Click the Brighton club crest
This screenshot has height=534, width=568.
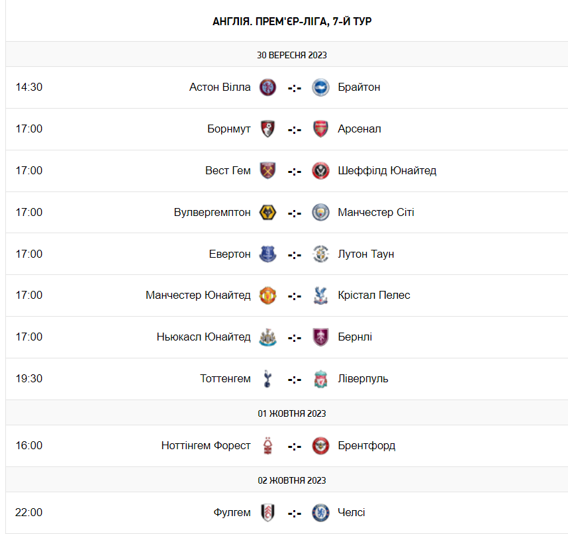pyautogui.click(x=321, y=87)
